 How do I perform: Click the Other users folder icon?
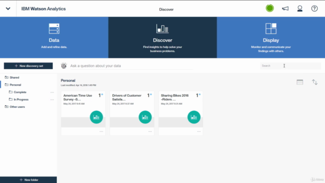tap(7, 107)
